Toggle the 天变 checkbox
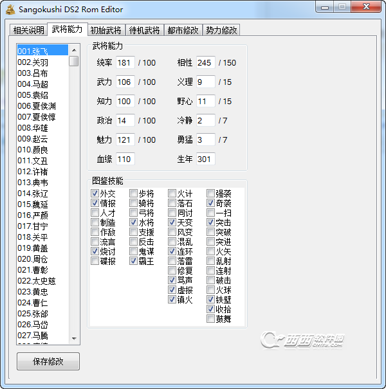The width and height of the screenshot is (386, 389). click(172, 222)
